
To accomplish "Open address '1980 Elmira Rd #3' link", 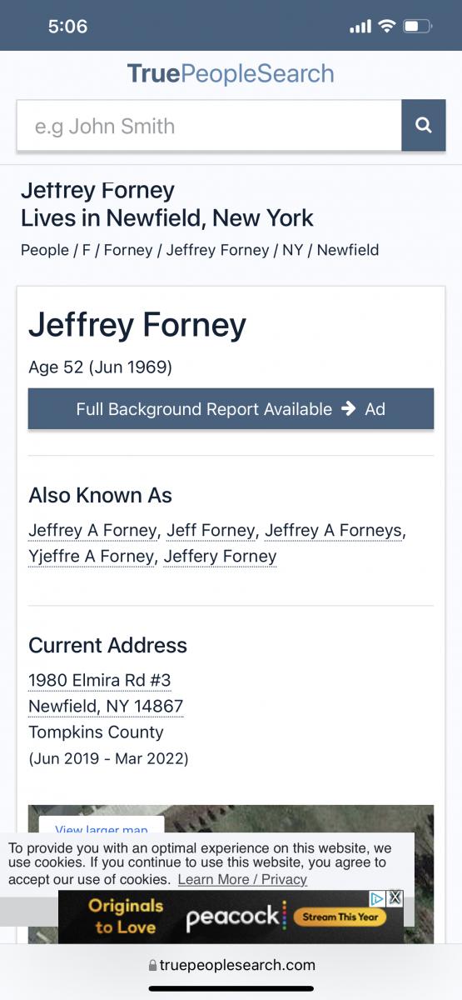I will tap(100, 681).
